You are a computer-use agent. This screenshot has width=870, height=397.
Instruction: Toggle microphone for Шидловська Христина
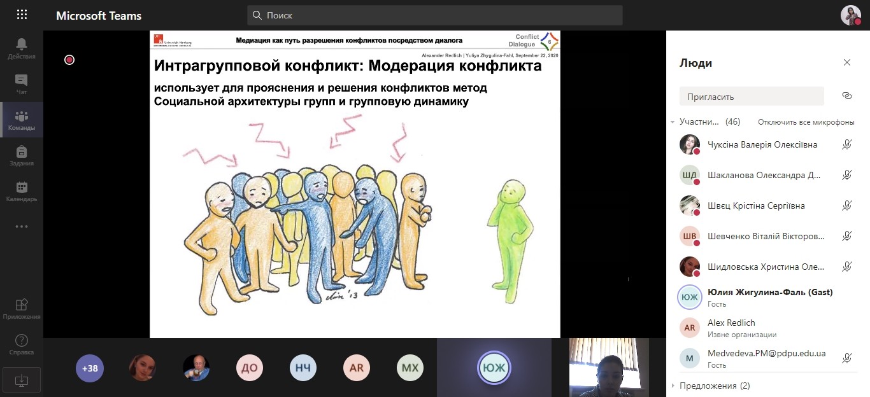click(847, 267)
